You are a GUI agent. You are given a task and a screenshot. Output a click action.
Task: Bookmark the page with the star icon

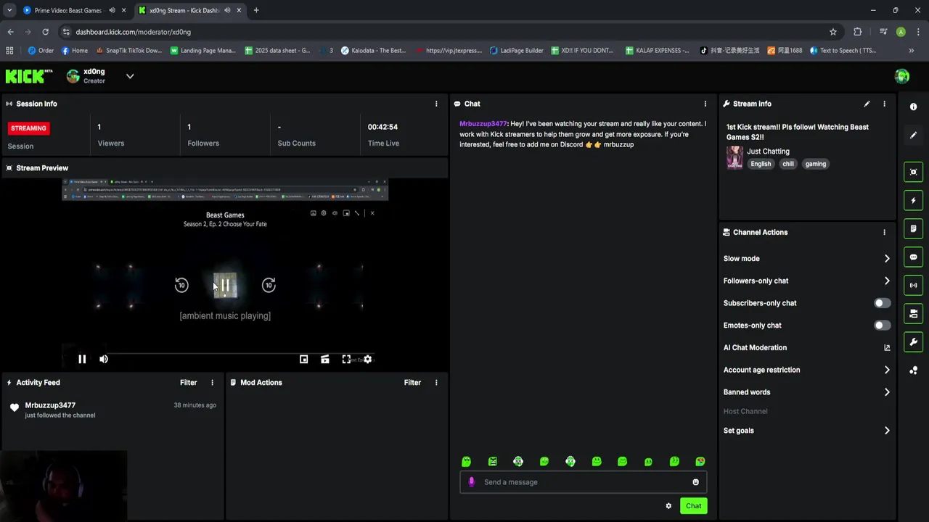833,32
